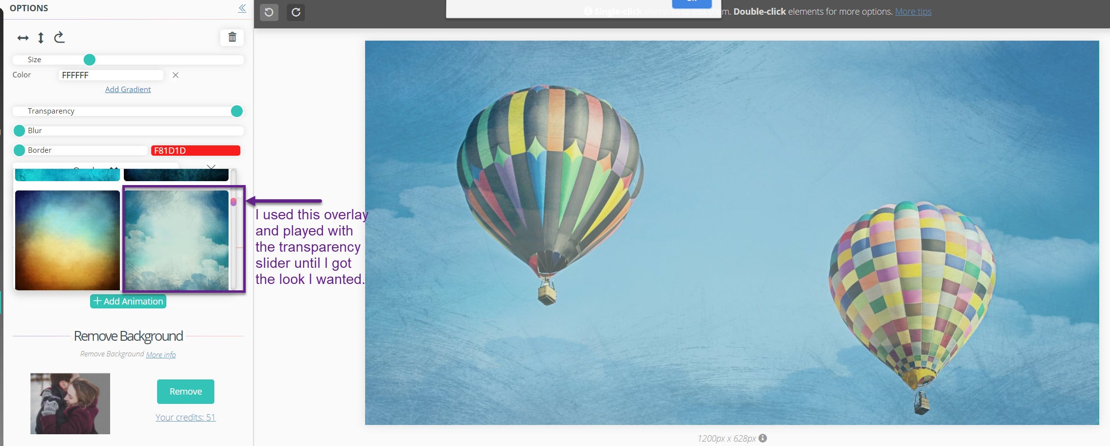1110x446 pixels.
Task: Clear the color with the X icon
Action: (175, 75)
